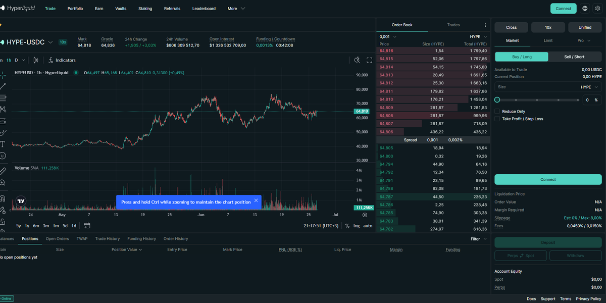Image resolution: width=606 pixels, height=303 pixels.
Task: Open the go-to-date calendar icon
Action: click(87, 226)
